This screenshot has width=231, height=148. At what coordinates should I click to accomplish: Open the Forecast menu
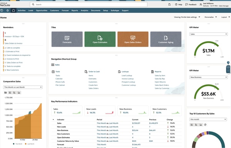point(65,10)
